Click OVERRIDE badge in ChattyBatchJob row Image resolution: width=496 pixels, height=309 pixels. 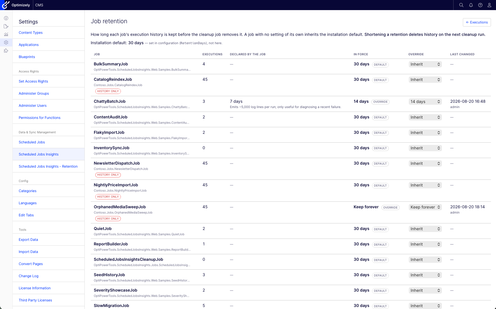(x=380, y=102)
